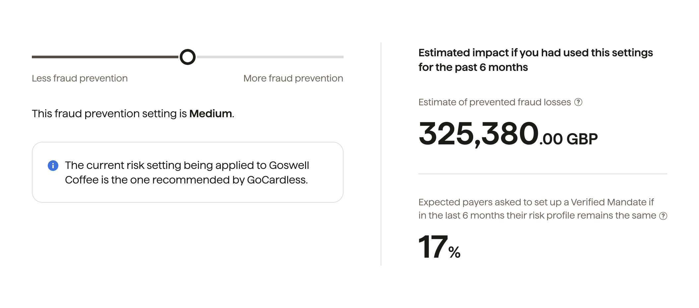Click "Estimate of prevented fraud losses" label
The image size is (699, 308).
pos(494,102)
